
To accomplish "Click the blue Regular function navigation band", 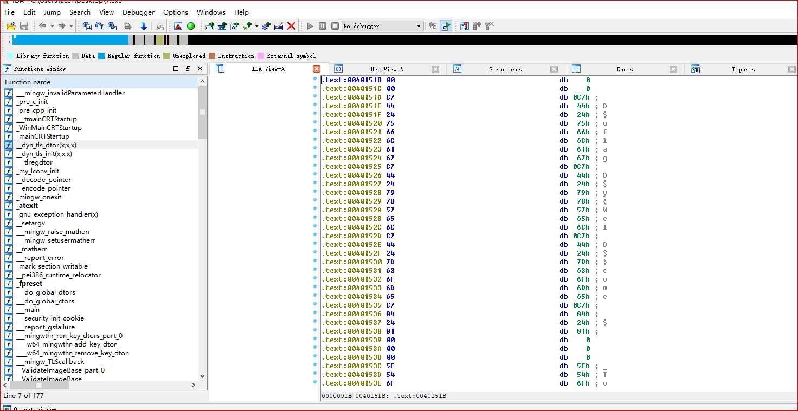I will (70, 40).
